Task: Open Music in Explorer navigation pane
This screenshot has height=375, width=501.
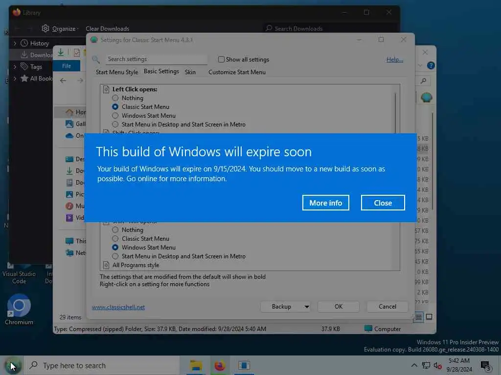Action: (75, 206)
